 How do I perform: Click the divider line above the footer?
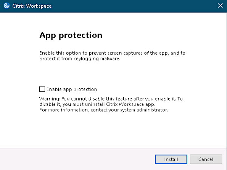coord(113,148)
